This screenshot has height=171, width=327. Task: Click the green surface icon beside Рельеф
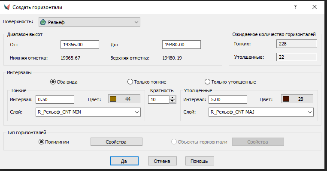(x=43, y=22)
